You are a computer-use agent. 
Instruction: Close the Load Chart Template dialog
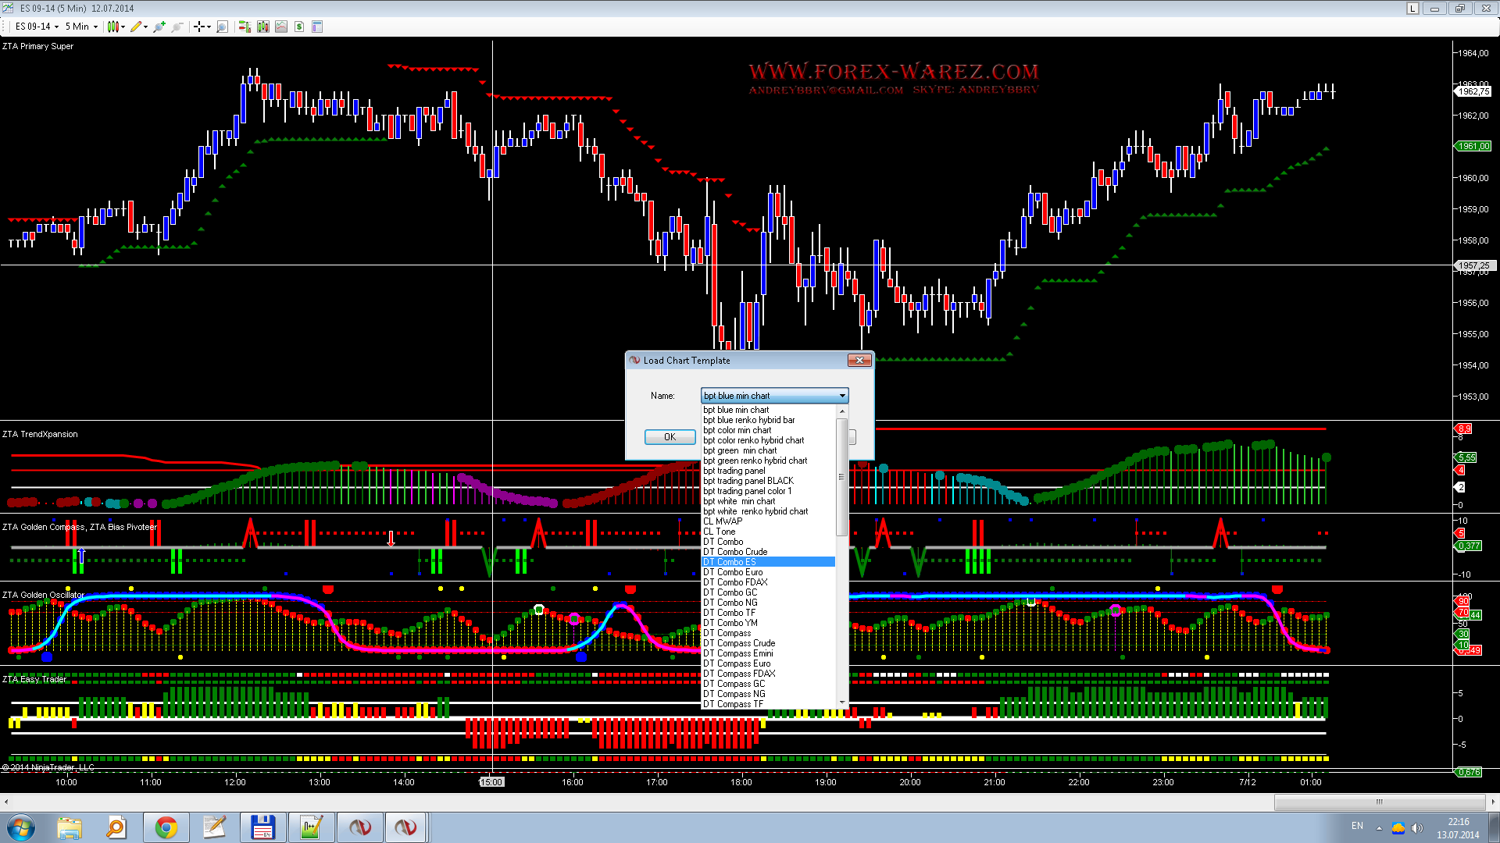[x=859, y=360]
